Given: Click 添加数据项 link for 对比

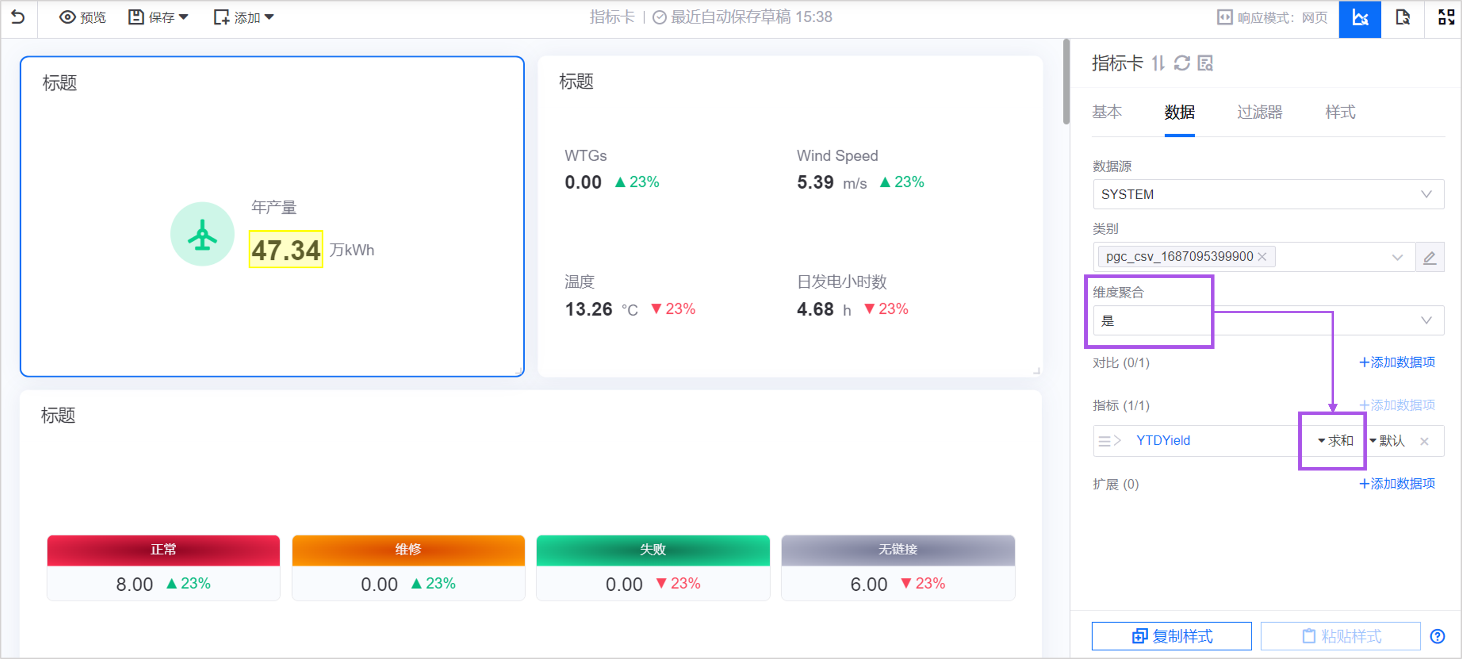Looking at the screenshot, I should [1397, 362].
